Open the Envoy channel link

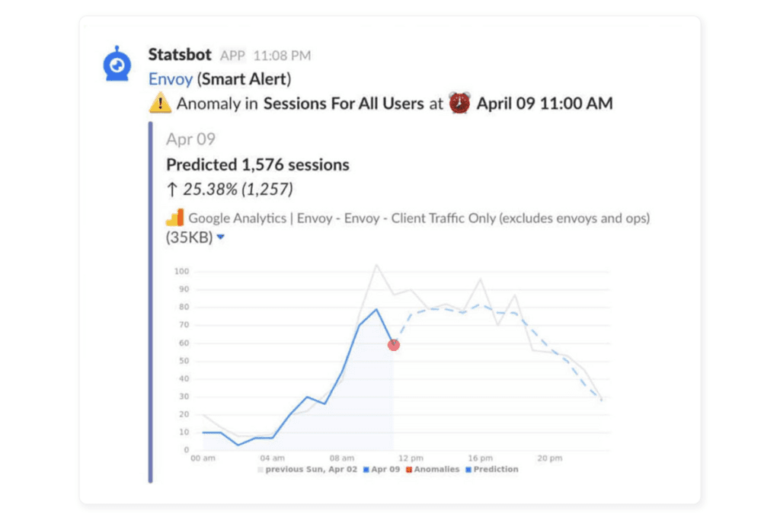point(171,79)
